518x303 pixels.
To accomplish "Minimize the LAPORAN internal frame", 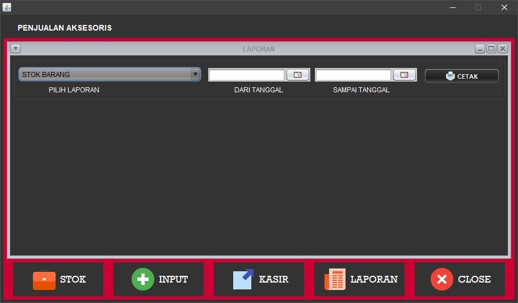I will point(480,49).
